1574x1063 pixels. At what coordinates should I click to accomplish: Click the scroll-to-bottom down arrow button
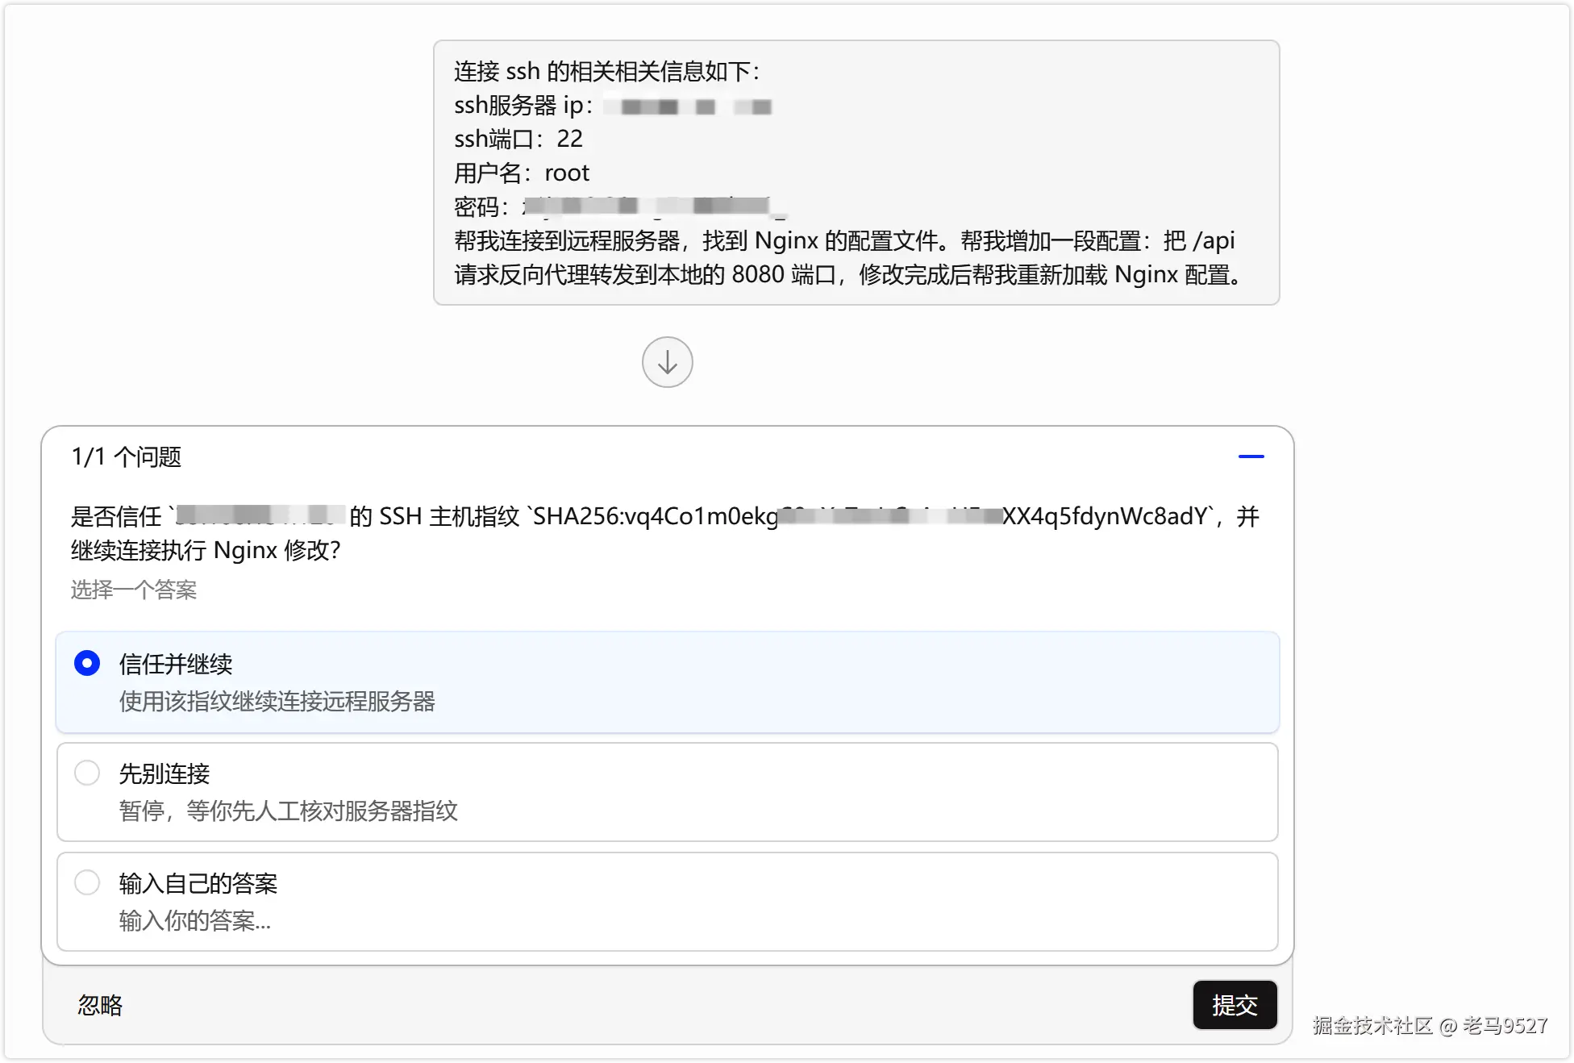click(x=667, y=362)
